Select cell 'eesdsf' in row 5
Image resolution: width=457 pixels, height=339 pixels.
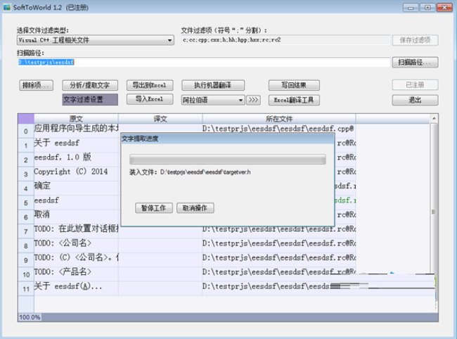coord(76,203)
